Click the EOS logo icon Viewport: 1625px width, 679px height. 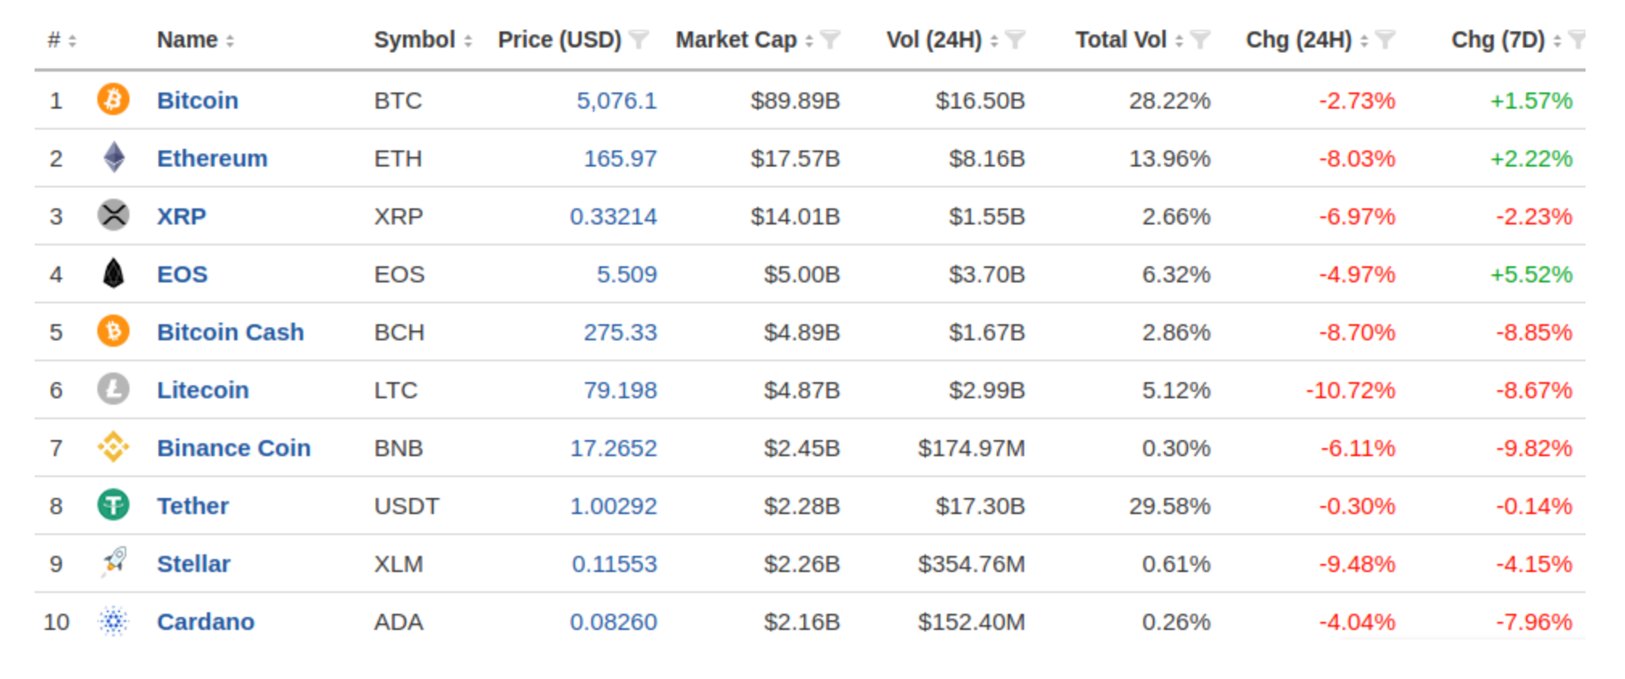coord(114,274)
